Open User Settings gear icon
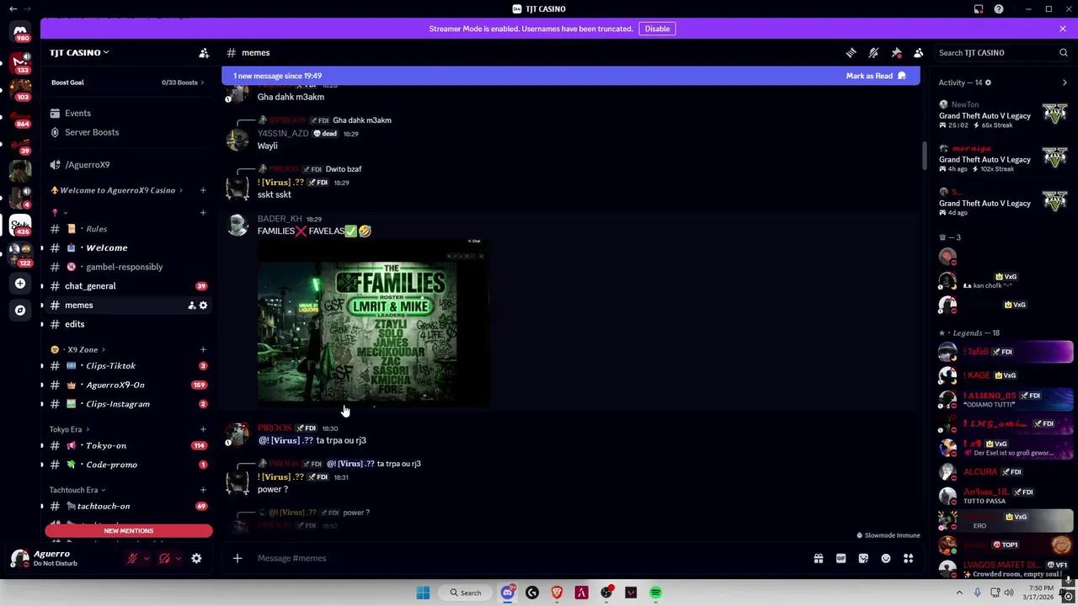This screenshot has width=1078, height=606. tap(196, 558)
